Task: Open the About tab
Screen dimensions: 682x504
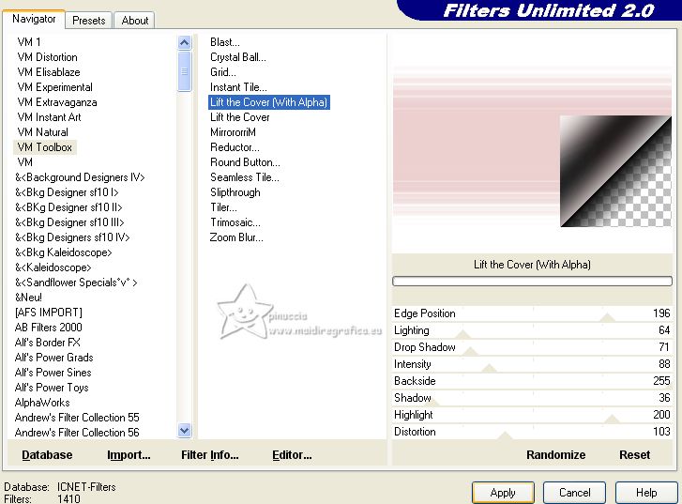Action: pos(135,21)
